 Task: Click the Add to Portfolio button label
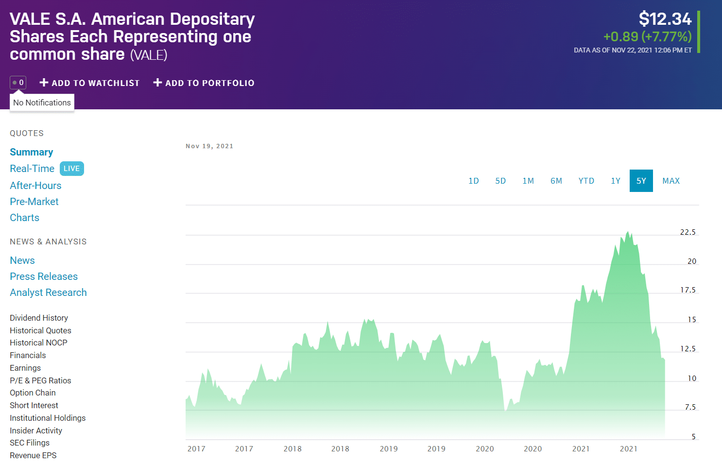209,83
